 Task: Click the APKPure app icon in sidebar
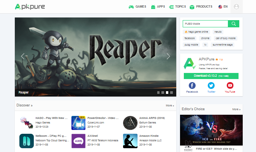coord(190,64)
